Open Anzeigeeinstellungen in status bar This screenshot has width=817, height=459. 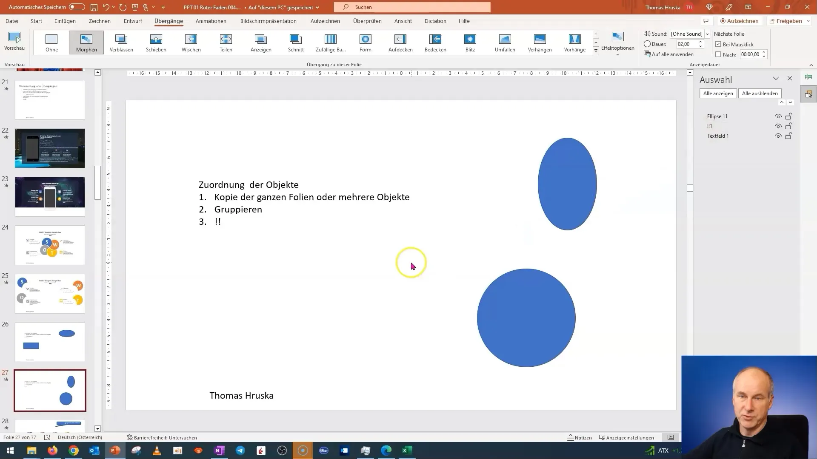(627, 438)
